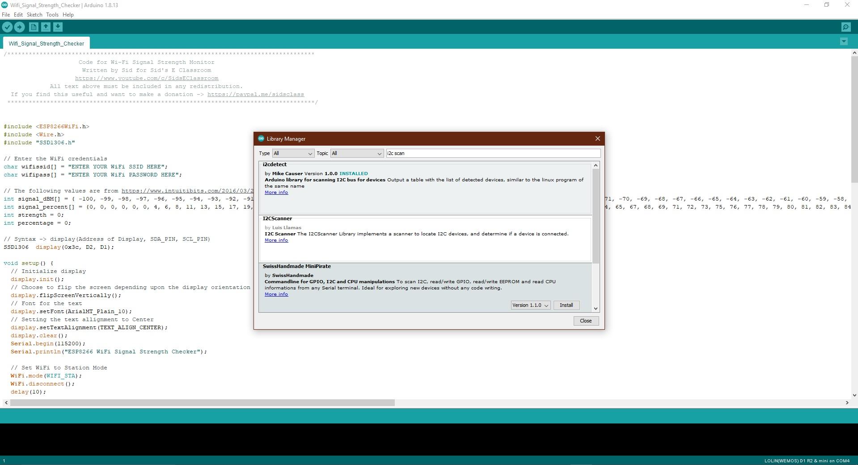Click the '#include <Wire.h>' code line
Viewport: 858px width, 465px height.
34,134
